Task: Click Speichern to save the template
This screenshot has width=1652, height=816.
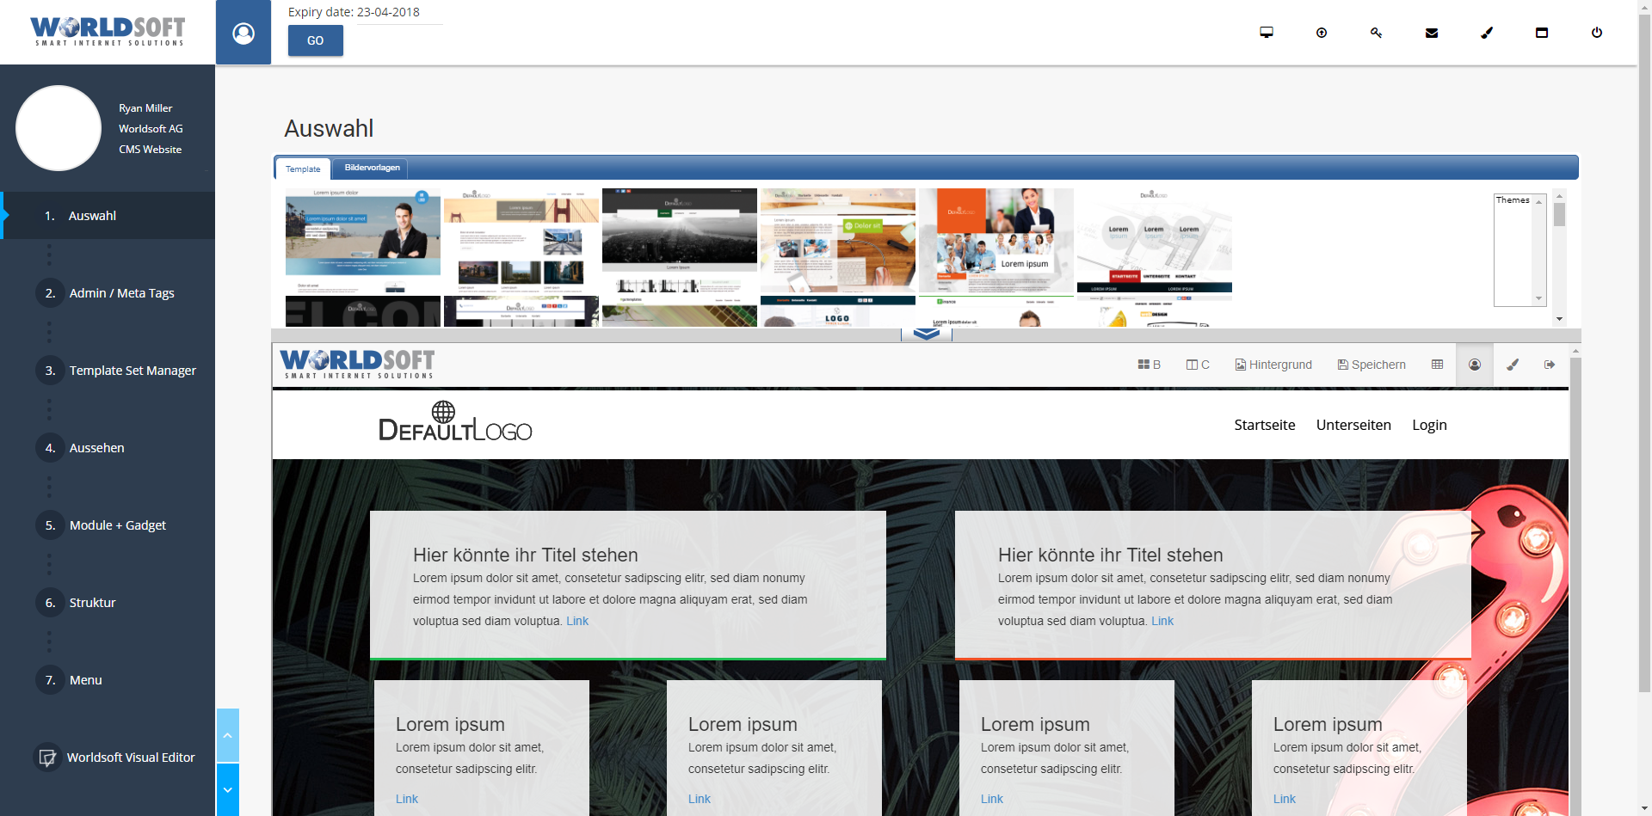Action: pos(1372,365)
